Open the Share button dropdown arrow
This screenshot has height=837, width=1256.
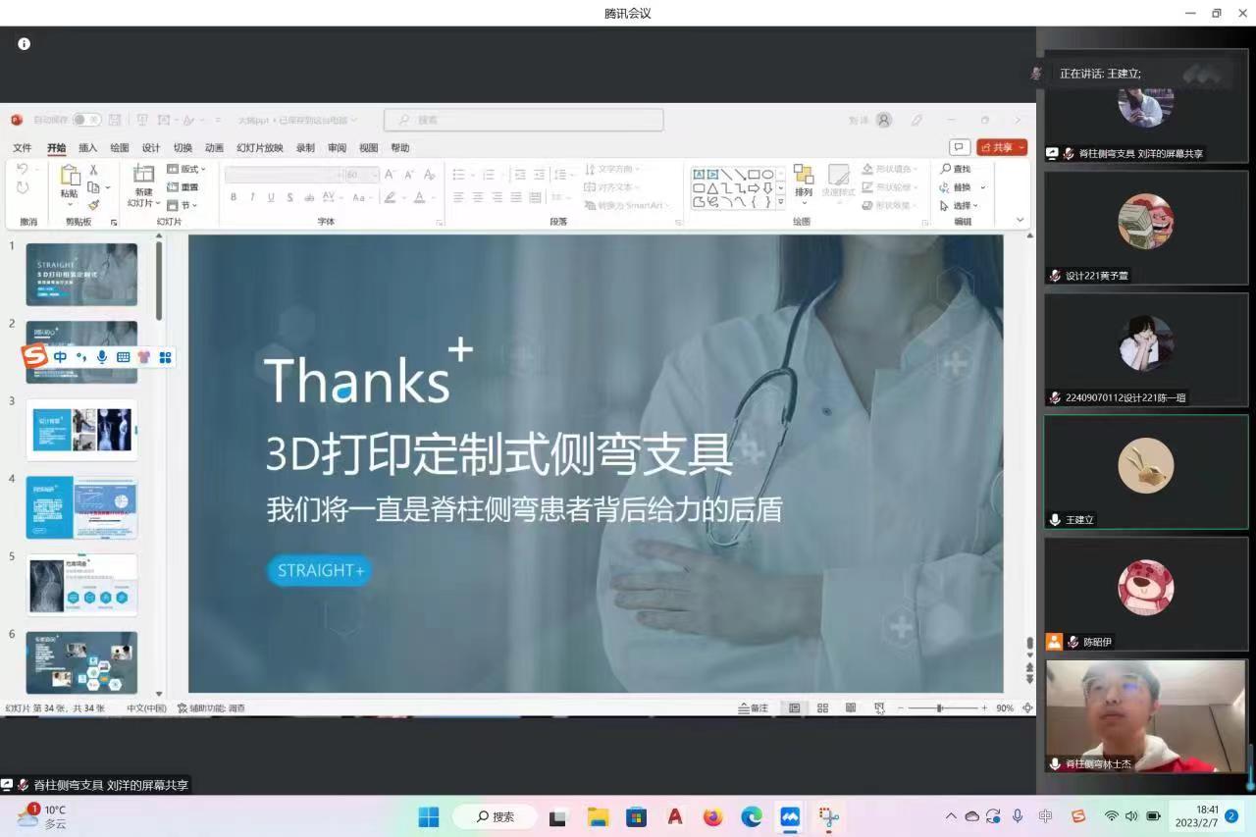(1021, 147)
